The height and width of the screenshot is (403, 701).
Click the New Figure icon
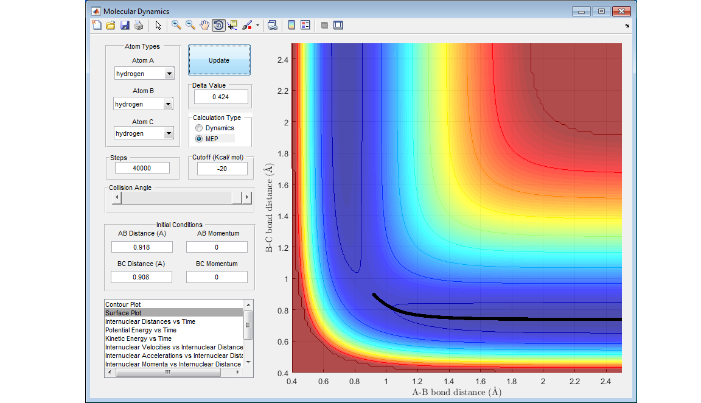tap(96, 25)
